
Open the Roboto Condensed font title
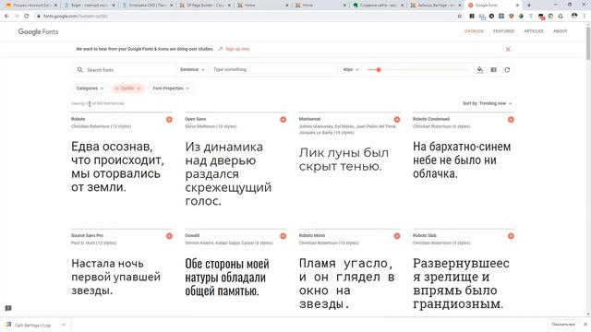pos(431,119)
